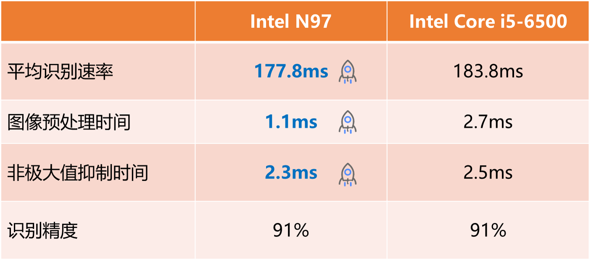Select the 识别精度 row label

(x=43, y=230)
